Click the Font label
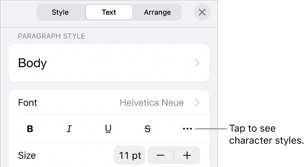307x167 pixels. pyautogui.click(x=28, y=103)
